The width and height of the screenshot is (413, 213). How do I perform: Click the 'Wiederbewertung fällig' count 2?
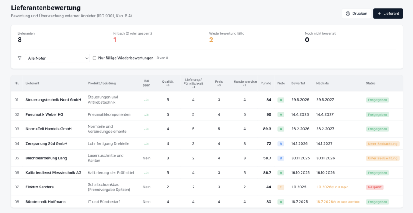(211, 40)
